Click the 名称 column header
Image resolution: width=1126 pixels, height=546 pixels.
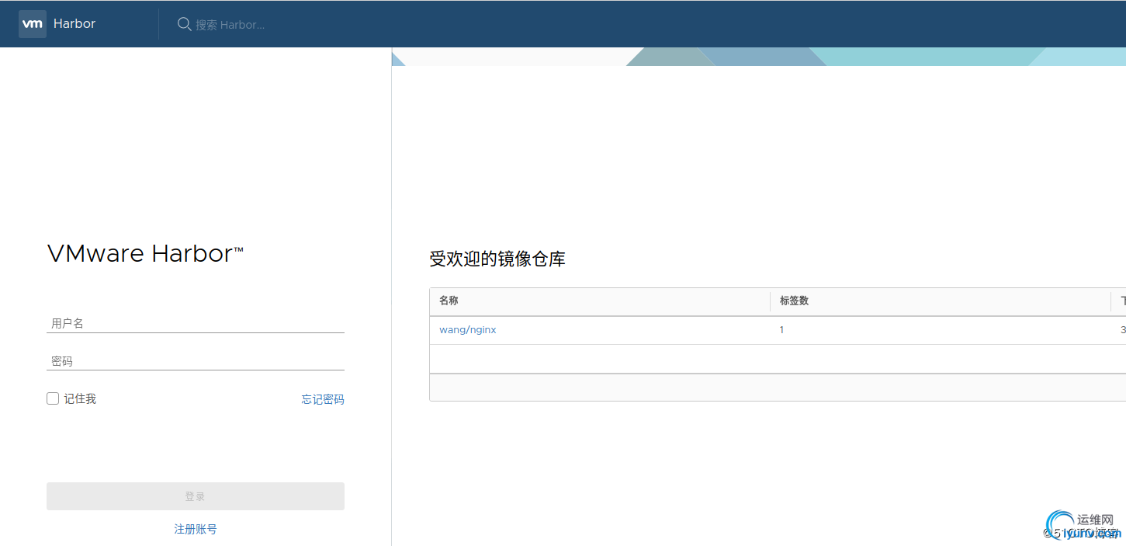pos(449,301)
